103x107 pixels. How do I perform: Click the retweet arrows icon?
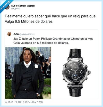click(x=16, y=102)
